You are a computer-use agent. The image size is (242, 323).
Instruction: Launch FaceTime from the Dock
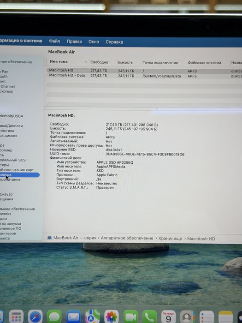click(x=130, y=317)
